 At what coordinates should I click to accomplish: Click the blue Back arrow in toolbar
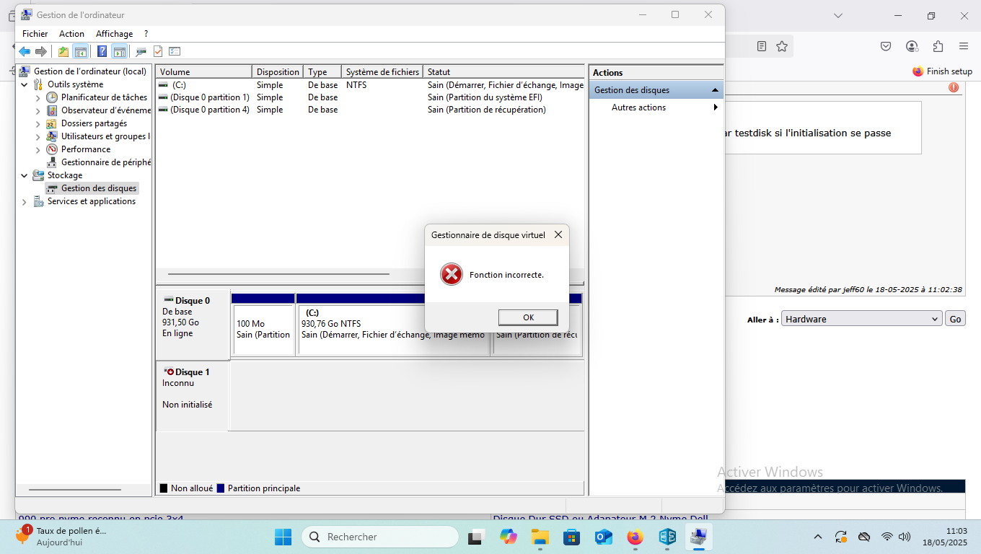[x=25, y=51]
